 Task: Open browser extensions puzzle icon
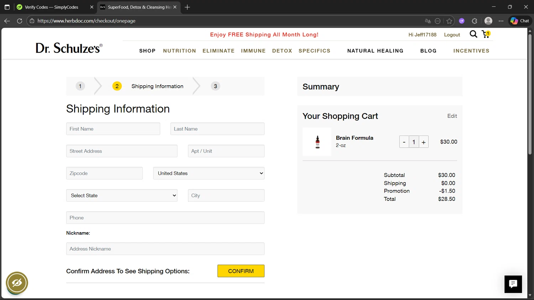(x=474, y=21)
